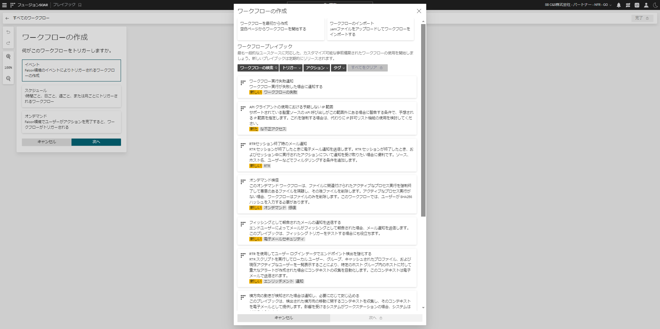Viewport: 660px width, 329px height.
Task: Click the disabled 次へ at dialog bottom
Action: (376, 318)
